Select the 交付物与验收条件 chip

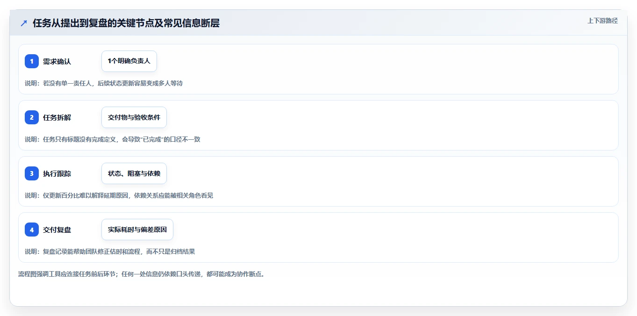click(x=134, y=117)
